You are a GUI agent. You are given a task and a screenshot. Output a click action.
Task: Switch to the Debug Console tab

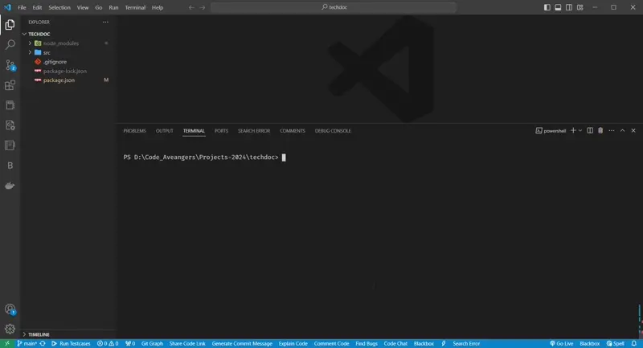333,131
